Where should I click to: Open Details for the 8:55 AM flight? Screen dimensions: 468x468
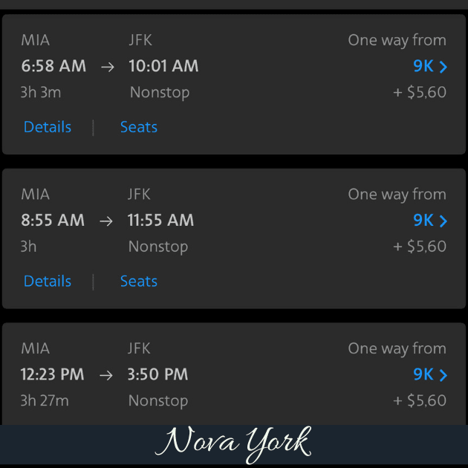(48, 282)
